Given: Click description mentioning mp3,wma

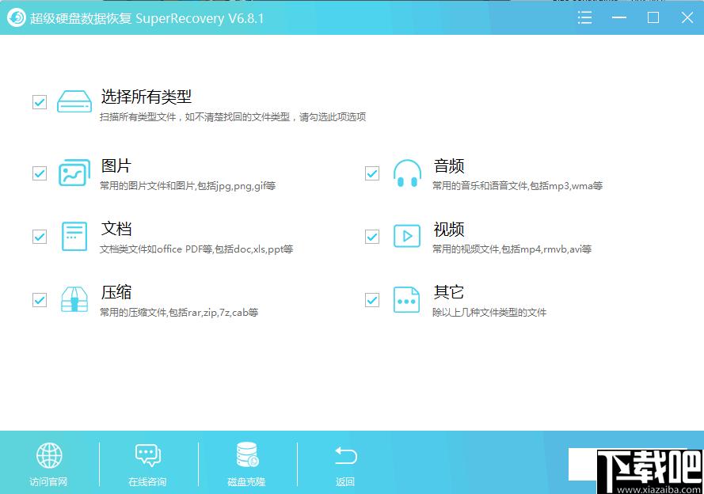Looking at the screenshot, I should (x=518, y=186).
